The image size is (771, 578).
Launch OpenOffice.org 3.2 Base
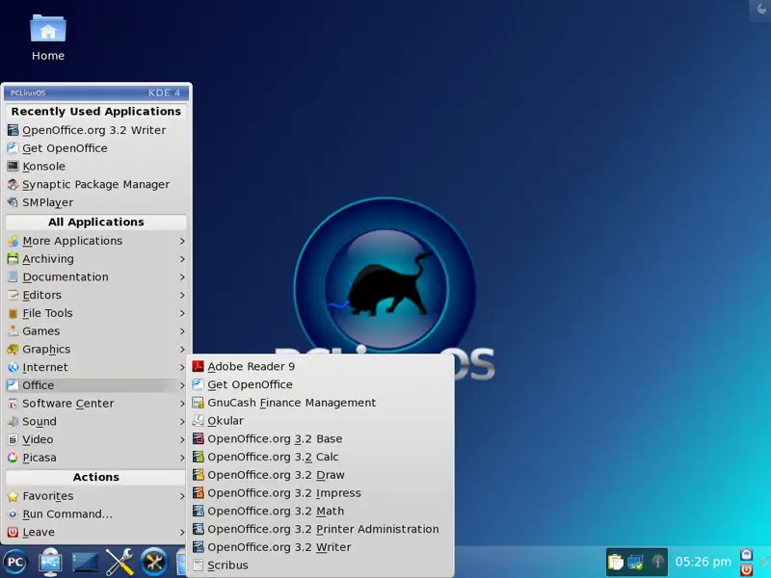pyautogui.click(x=320, y=438)
